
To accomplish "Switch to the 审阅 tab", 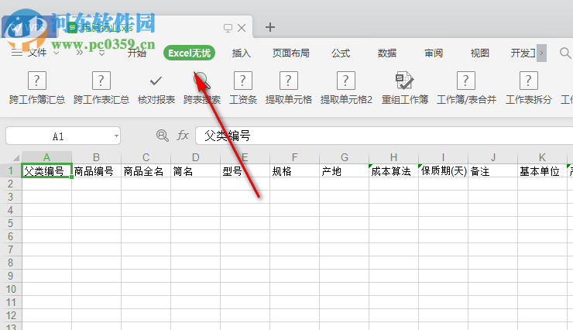I will click(434, 53).
